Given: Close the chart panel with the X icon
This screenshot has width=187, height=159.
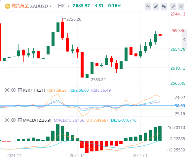Looking at the screenshot, I should tap(181, 7).
